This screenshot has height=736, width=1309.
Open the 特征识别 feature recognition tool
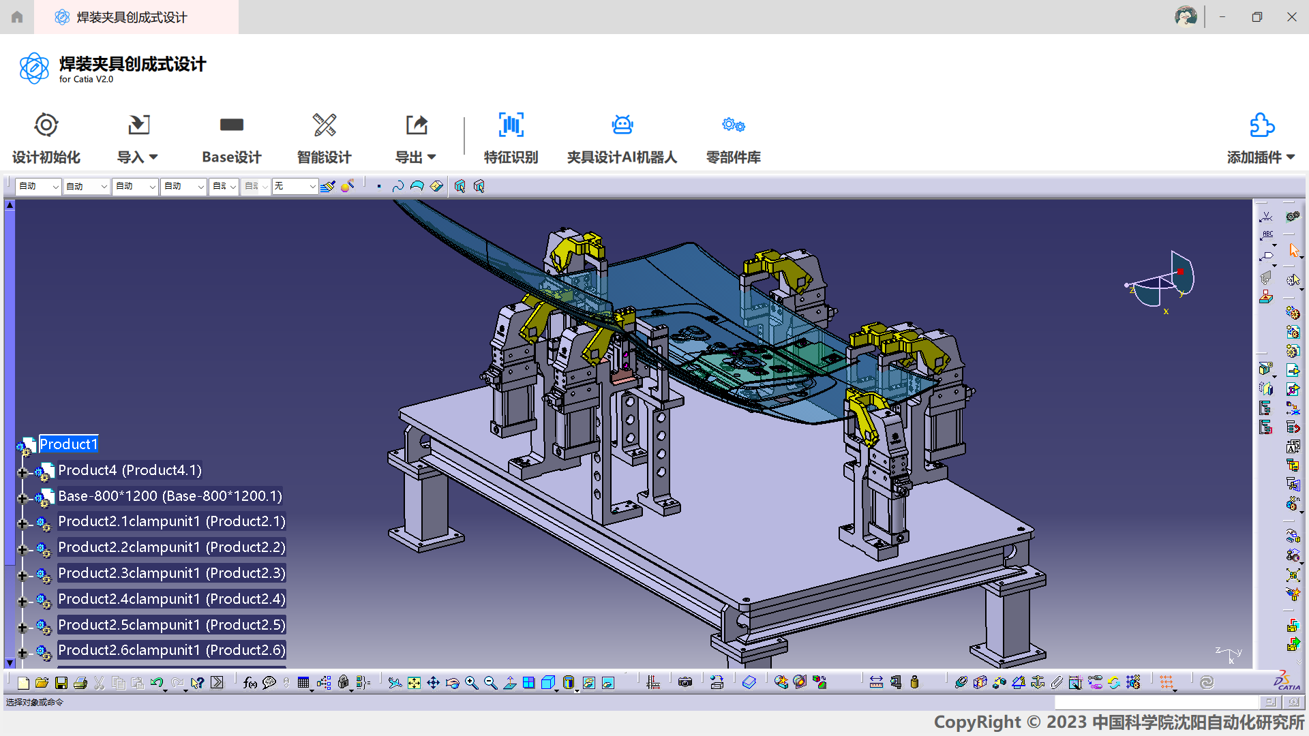[511, 138]
